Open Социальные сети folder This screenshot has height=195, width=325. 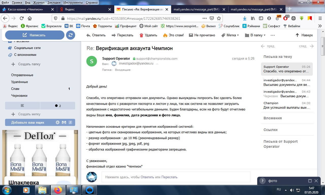pyautogui.click(x=24, y=48)
